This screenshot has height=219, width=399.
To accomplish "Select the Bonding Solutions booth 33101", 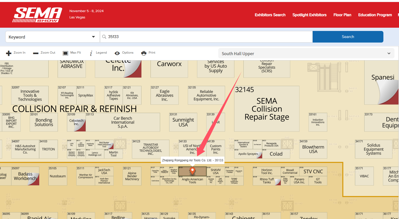I will point(44,122).
